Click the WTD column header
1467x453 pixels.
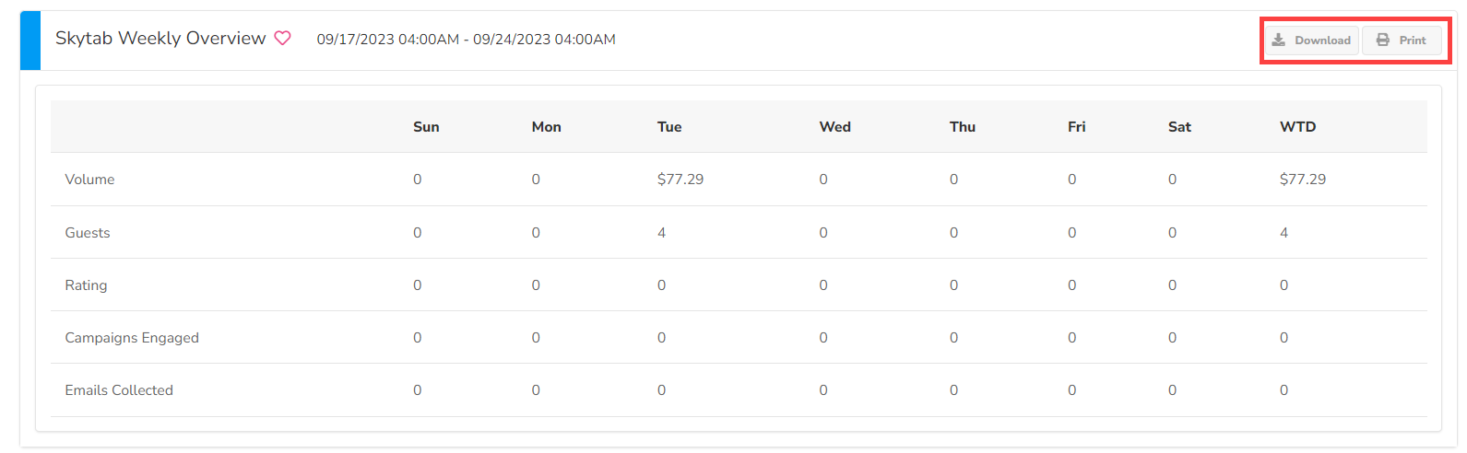[1297, 127]
